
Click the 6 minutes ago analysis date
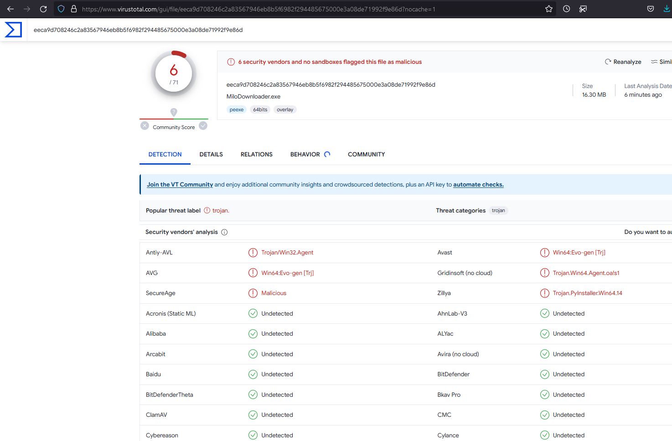[x=643, y=95]
